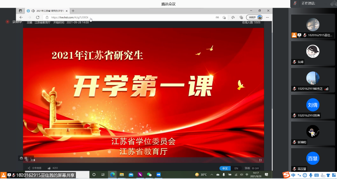Open the Edge settings ellipsis menu
This screenshot has width=337, height=179.
tap(267, 17)
